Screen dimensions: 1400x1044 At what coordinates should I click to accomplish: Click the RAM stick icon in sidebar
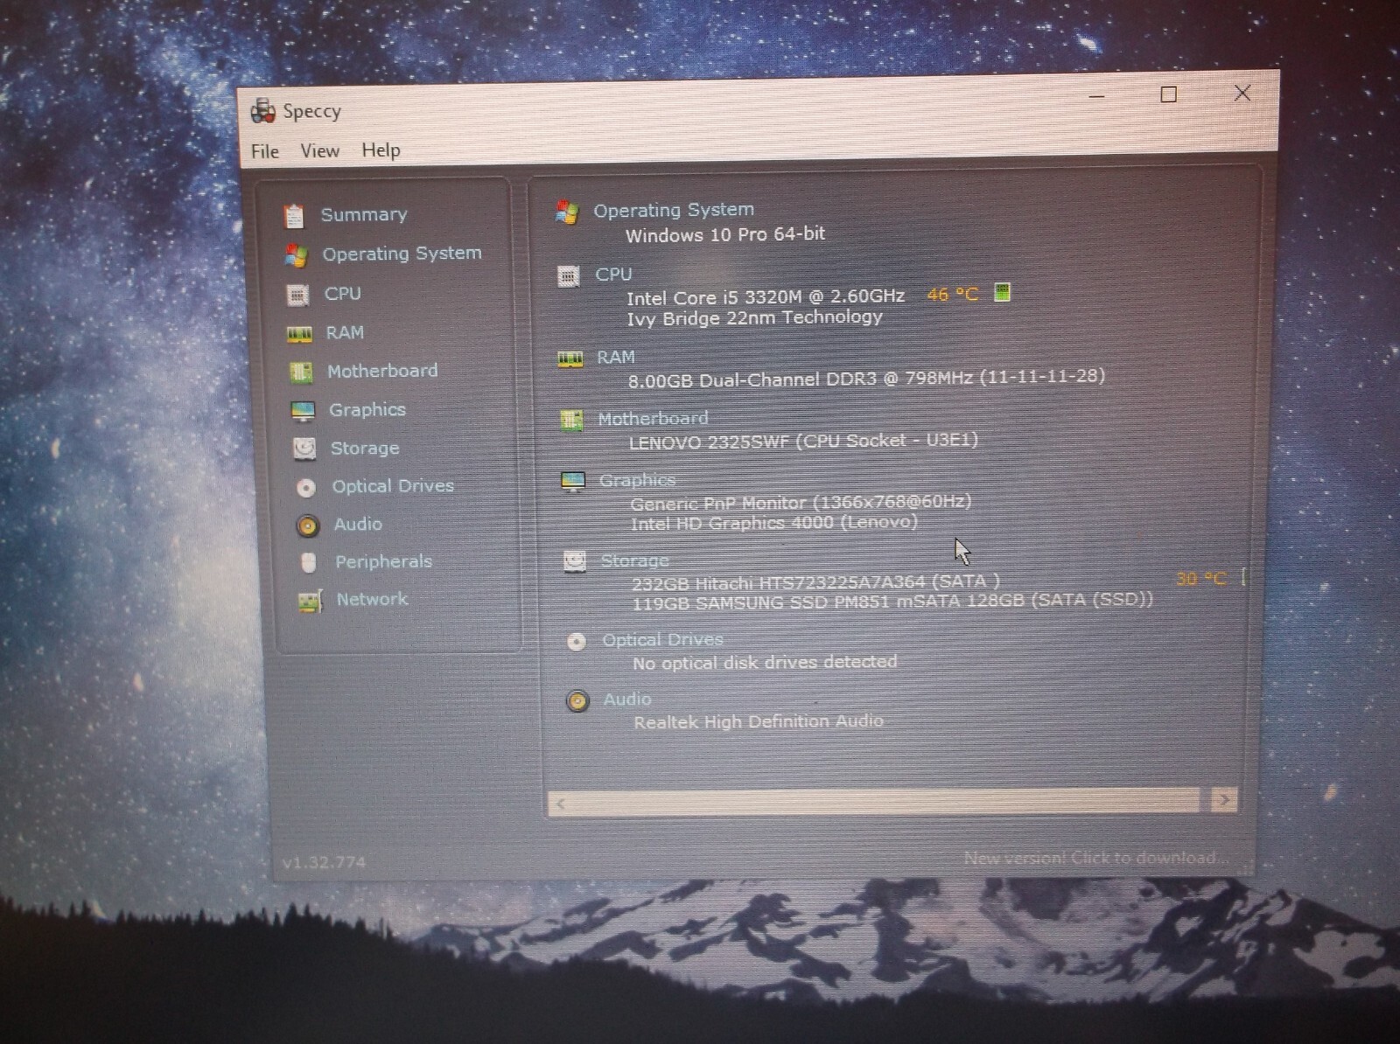(299, 334)
